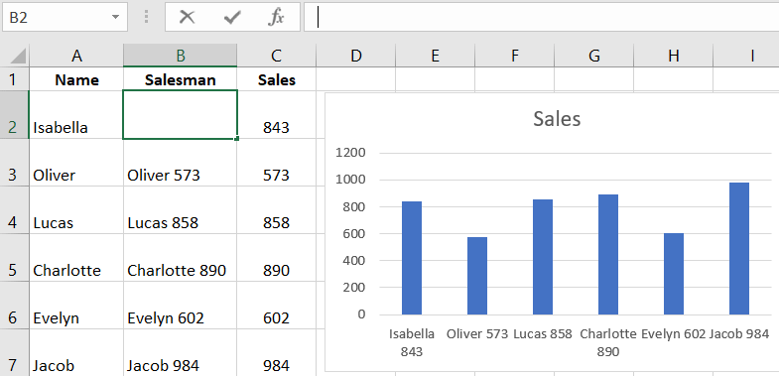The image size is (779, 376).
Task: Select the Jacob 984 cell in the Salesman column
Action: point(181,353)
